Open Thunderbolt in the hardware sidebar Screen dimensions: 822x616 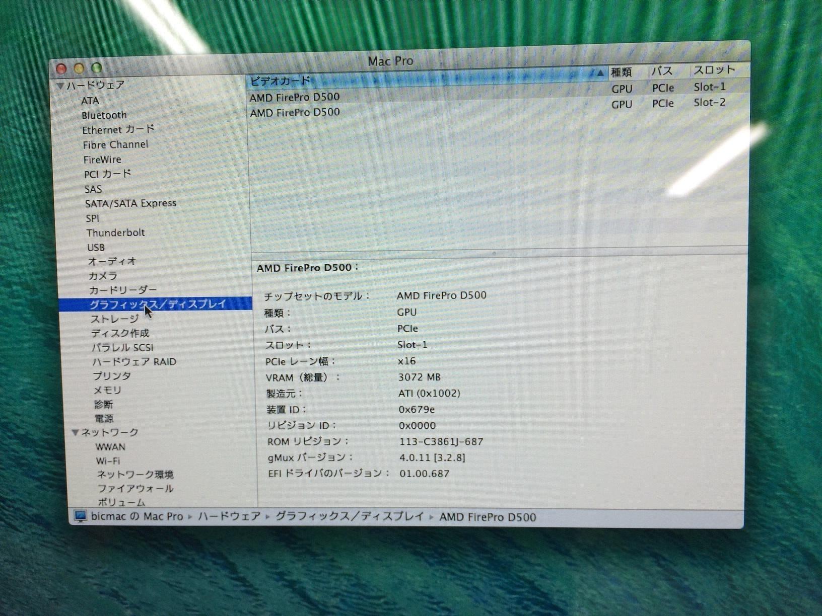(115, 233)
